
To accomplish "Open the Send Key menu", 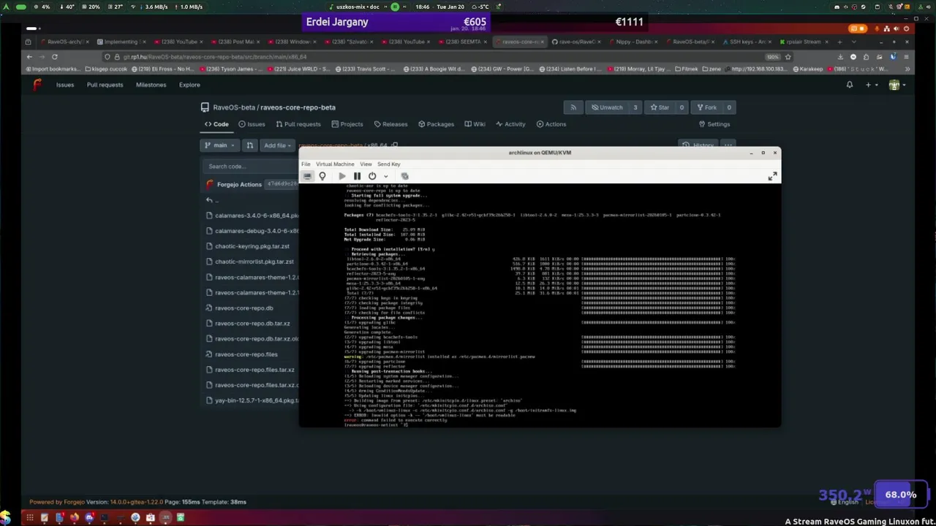I will point(388,164).
